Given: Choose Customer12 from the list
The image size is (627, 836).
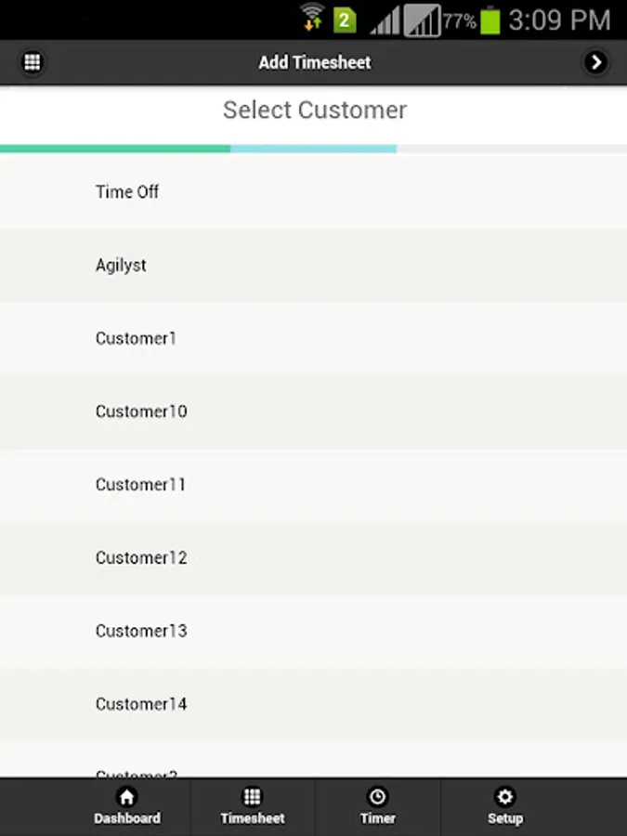Looking at the screenshot, I should pyautogui.click(x=141, y=558).
